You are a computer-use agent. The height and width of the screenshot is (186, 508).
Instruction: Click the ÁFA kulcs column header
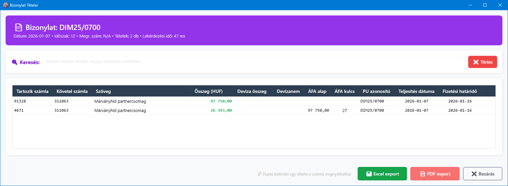point(344,91)
